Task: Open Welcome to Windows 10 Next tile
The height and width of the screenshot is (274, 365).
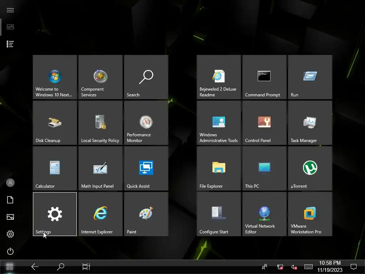Action: (x=55, y=77)
